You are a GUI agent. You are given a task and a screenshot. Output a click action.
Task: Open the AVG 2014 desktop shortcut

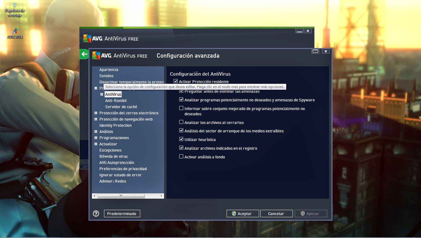[15, 34]
